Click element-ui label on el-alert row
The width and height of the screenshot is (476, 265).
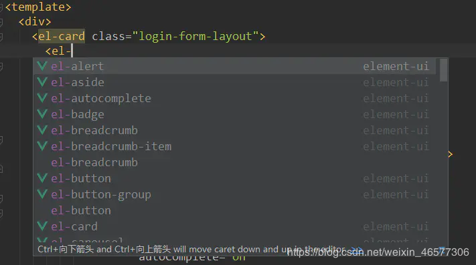(396, 66)
